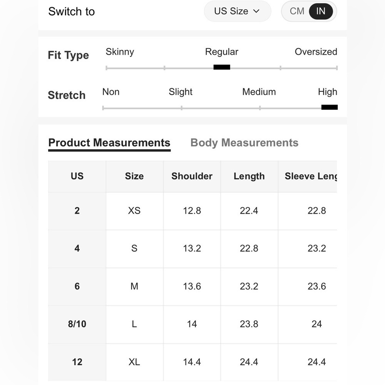Click the Regular marker on Fit Type slider
Screen dimensions: 385x385
(x=222, y=67)
